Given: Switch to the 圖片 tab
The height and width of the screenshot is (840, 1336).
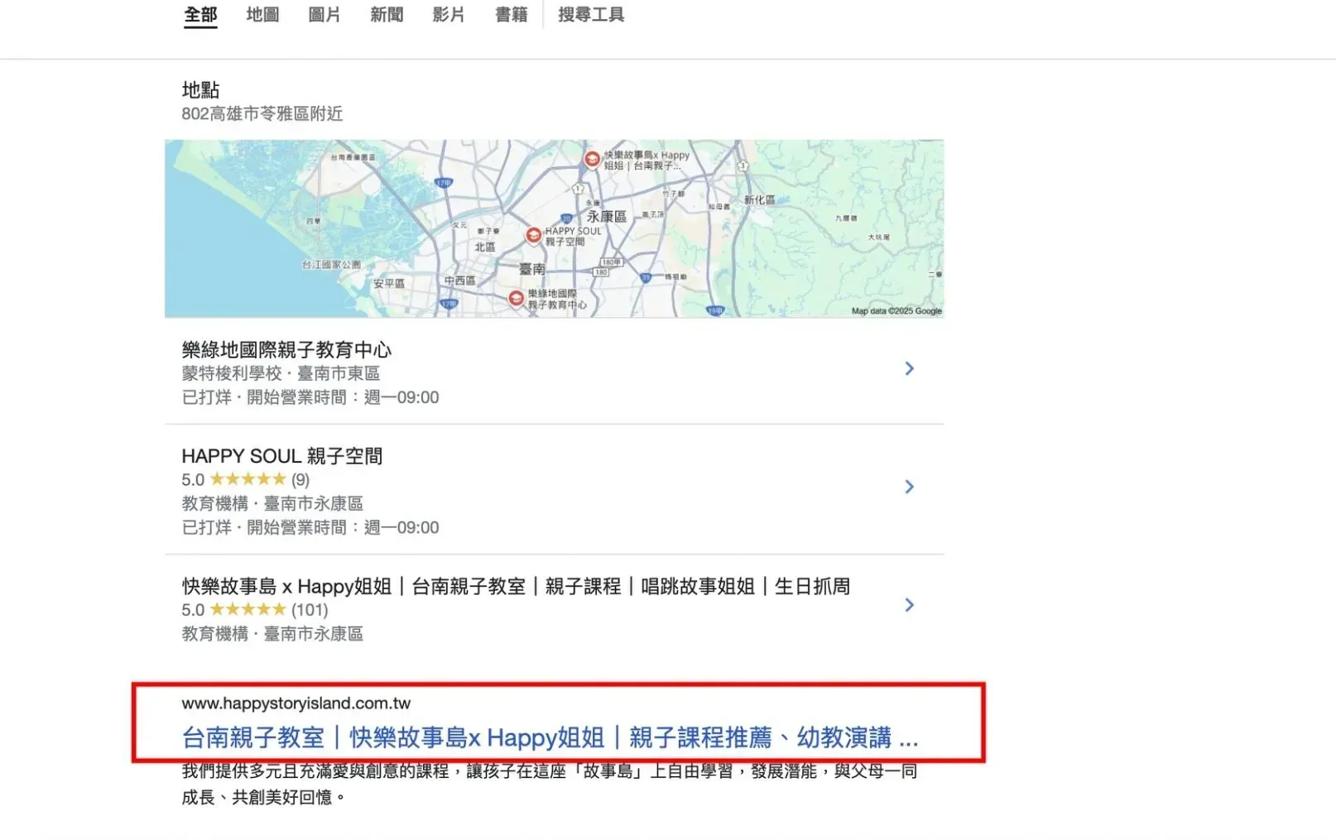Looking at the screenshot, I should coord(324,15).
